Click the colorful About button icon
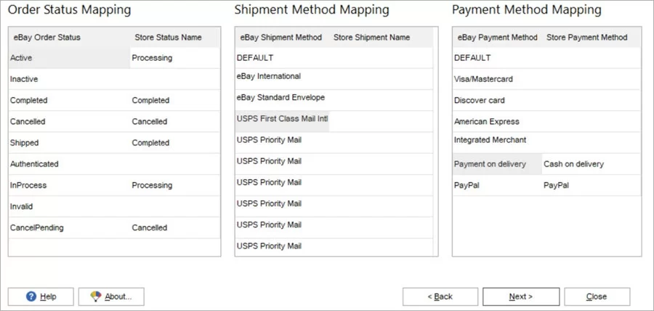This screenshot has height=311, width=654. click(x=94, y=297)
